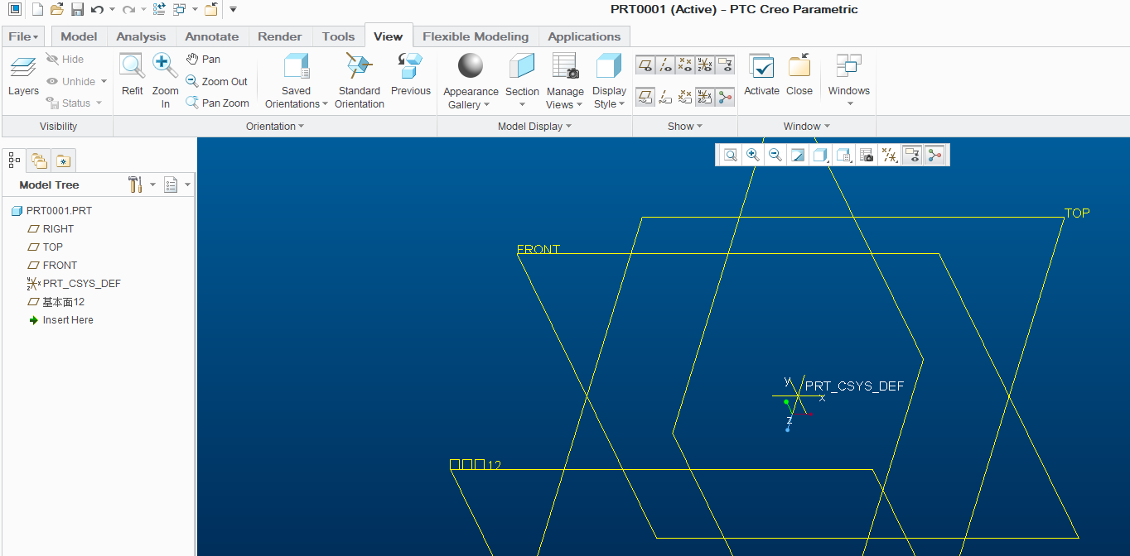Toggle spin center in the Show group
This screenshot has height=556, width=1130.
click(725, 98)
